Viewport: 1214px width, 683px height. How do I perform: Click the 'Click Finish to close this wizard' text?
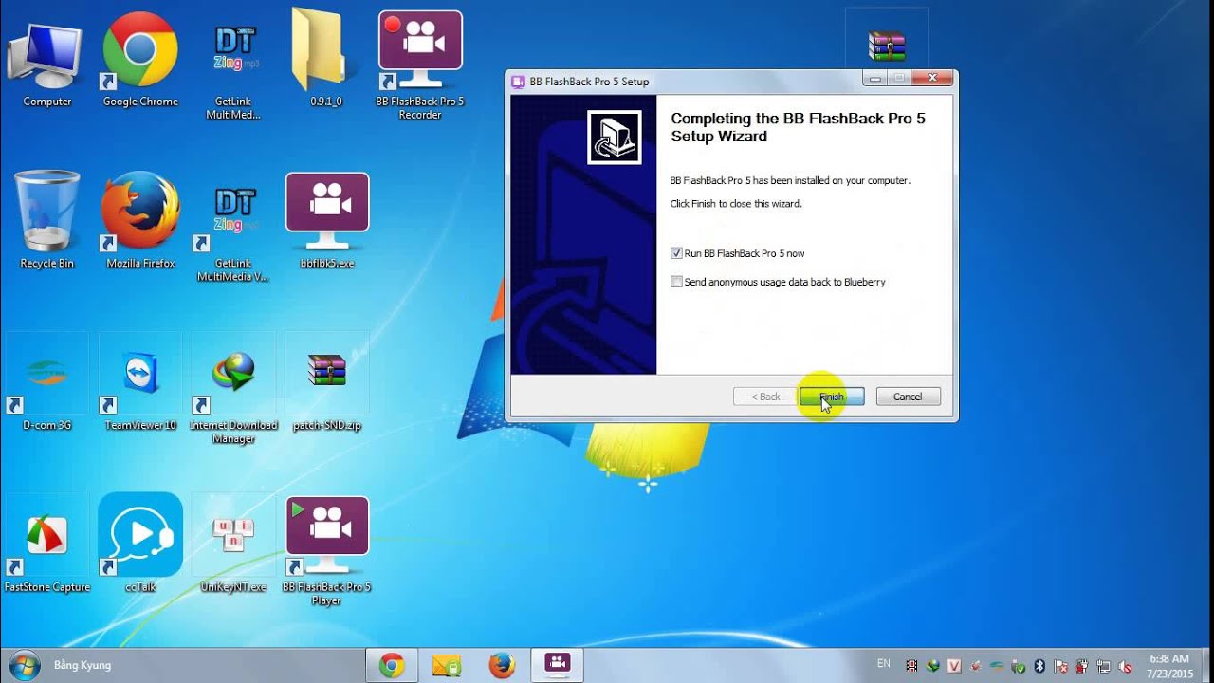point(736,204)
